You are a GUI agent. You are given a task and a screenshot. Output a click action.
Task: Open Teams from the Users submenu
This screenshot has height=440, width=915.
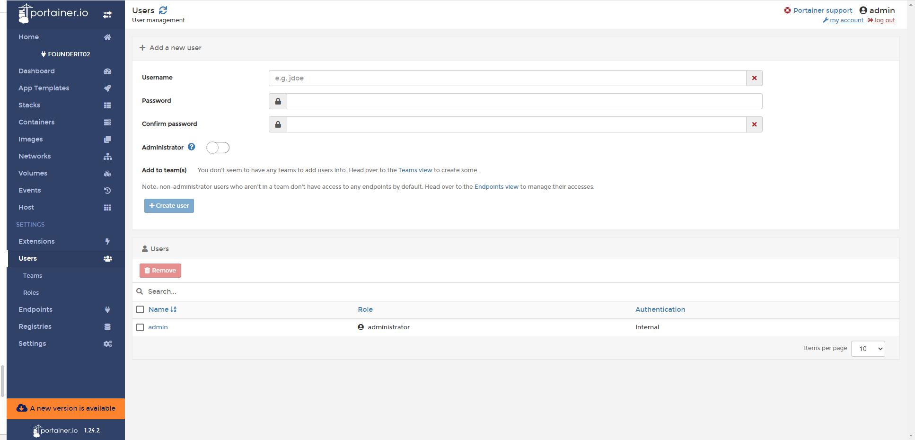32,275
